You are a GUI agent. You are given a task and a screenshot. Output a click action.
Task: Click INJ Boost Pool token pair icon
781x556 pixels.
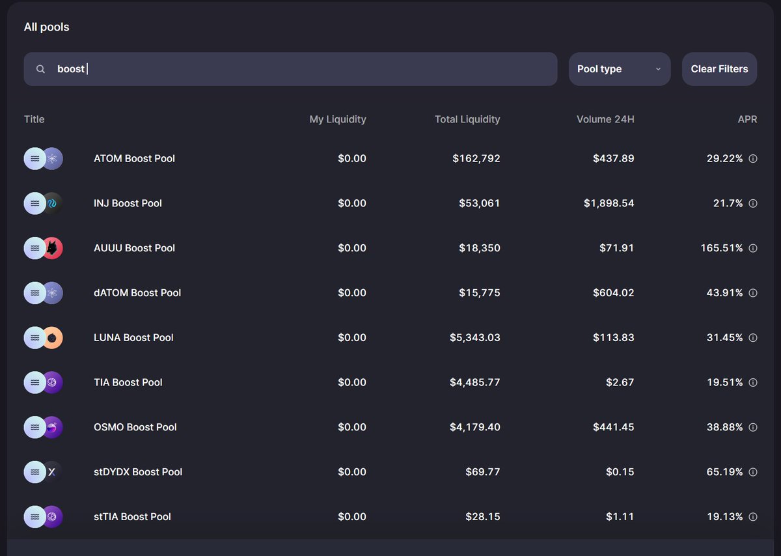click(44, 203)
